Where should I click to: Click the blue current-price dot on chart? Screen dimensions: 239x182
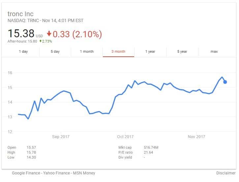coord(225,82)
